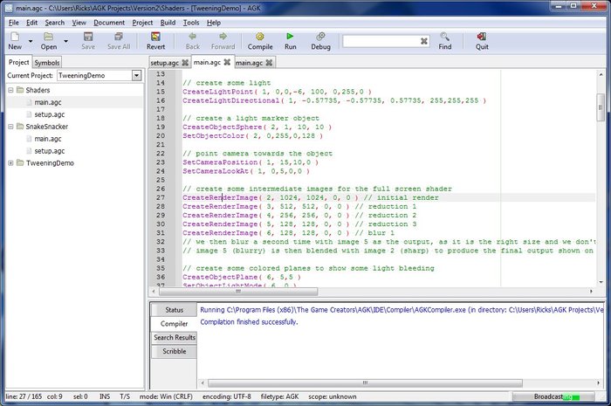Select main.agc under Shaders

[x=47, y=102]
